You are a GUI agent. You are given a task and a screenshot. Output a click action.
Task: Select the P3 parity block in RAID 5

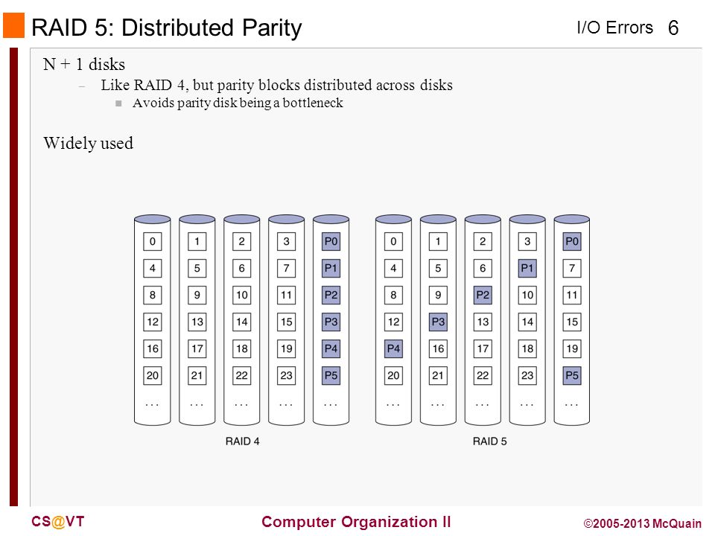438,322
